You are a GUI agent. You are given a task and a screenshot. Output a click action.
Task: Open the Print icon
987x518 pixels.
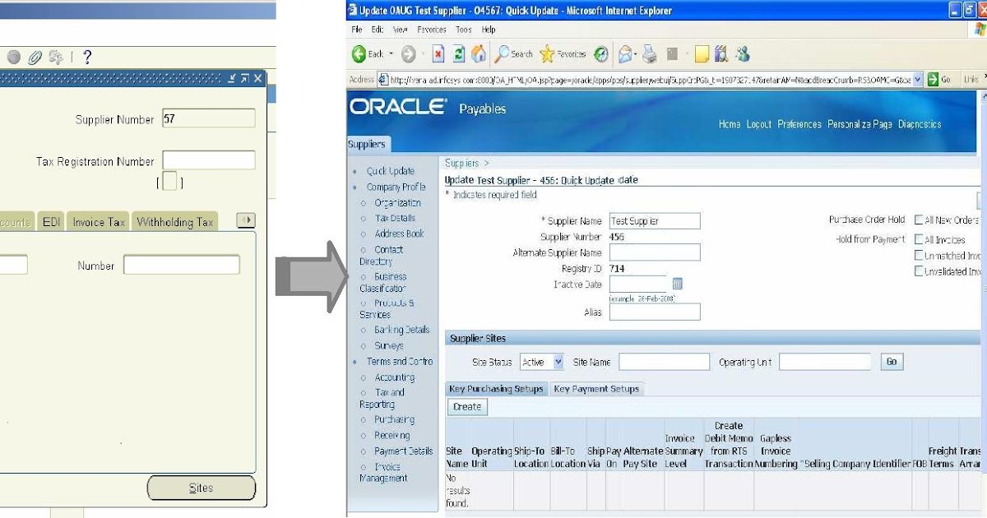click(649, 55)
